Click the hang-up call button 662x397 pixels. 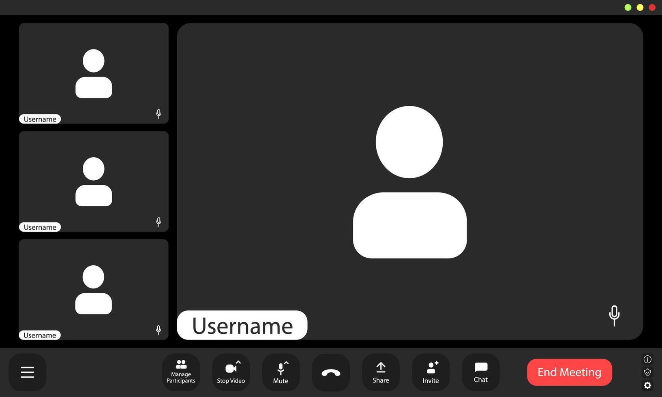[330, 371]
